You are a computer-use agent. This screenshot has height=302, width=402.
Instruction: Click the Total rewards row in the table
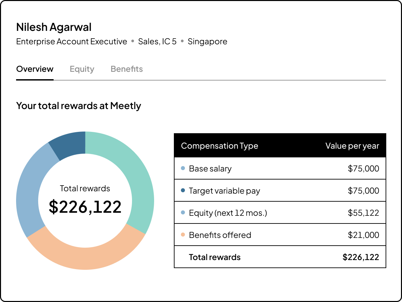coord(280,257)
